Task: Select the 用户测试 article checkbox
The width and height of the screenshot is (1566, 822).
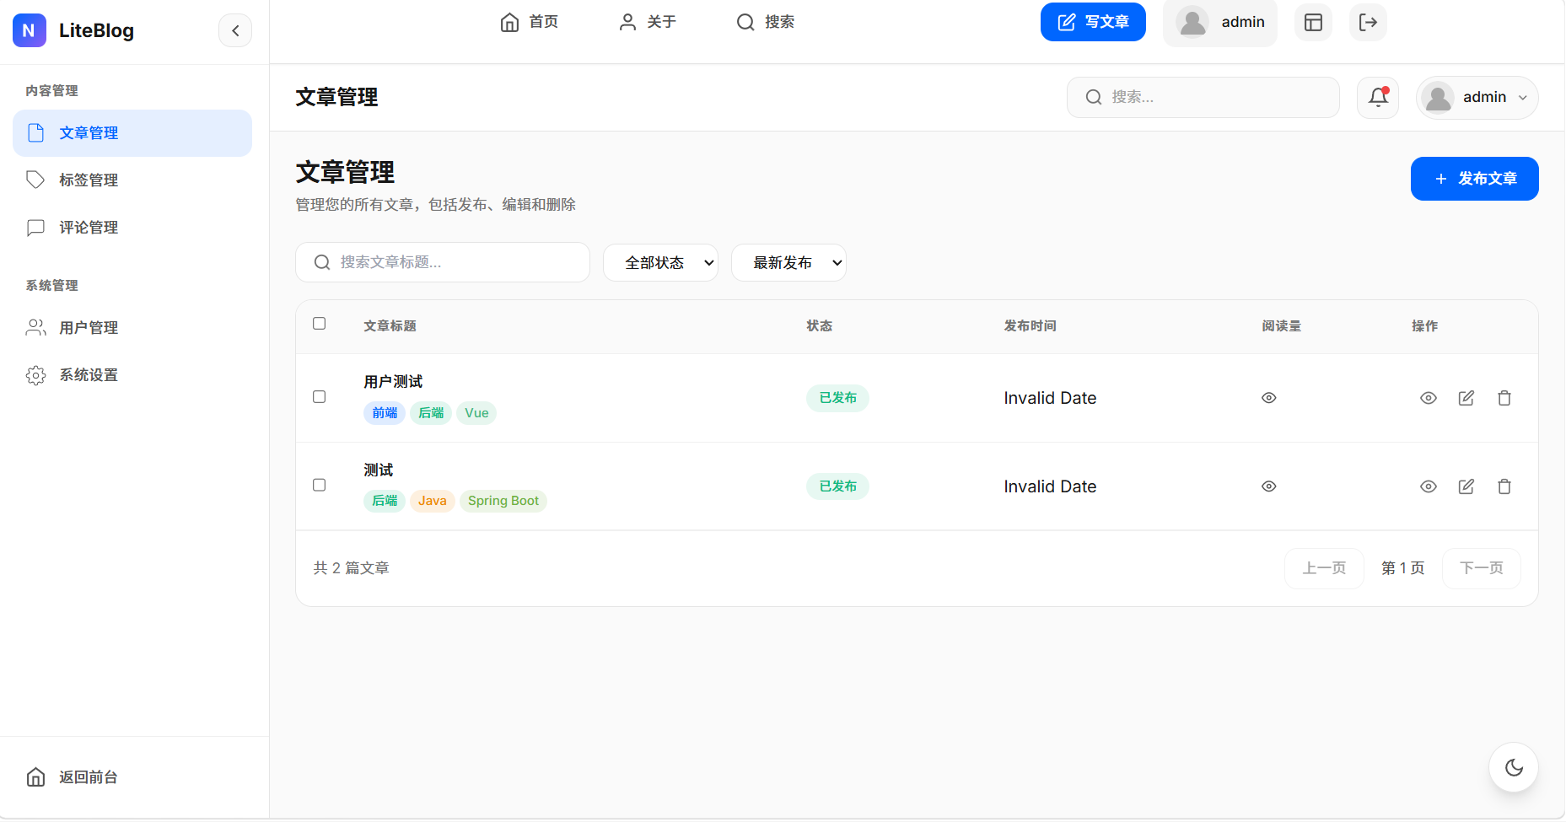Action: [x=319, y=397]
